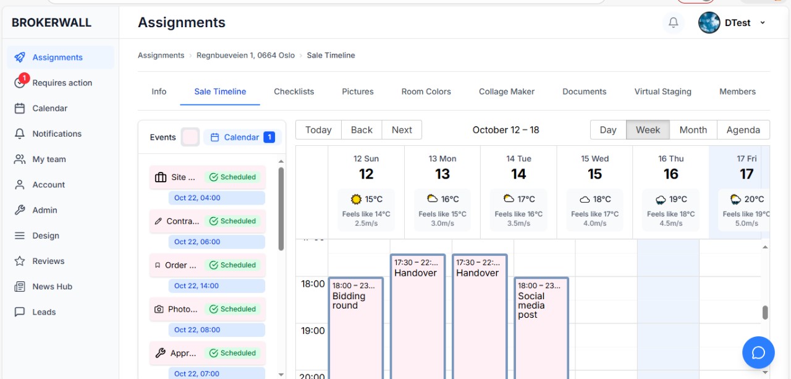Open the support chat bubble icon
Viewport: 791px width, 379px height.
point(758,352)
